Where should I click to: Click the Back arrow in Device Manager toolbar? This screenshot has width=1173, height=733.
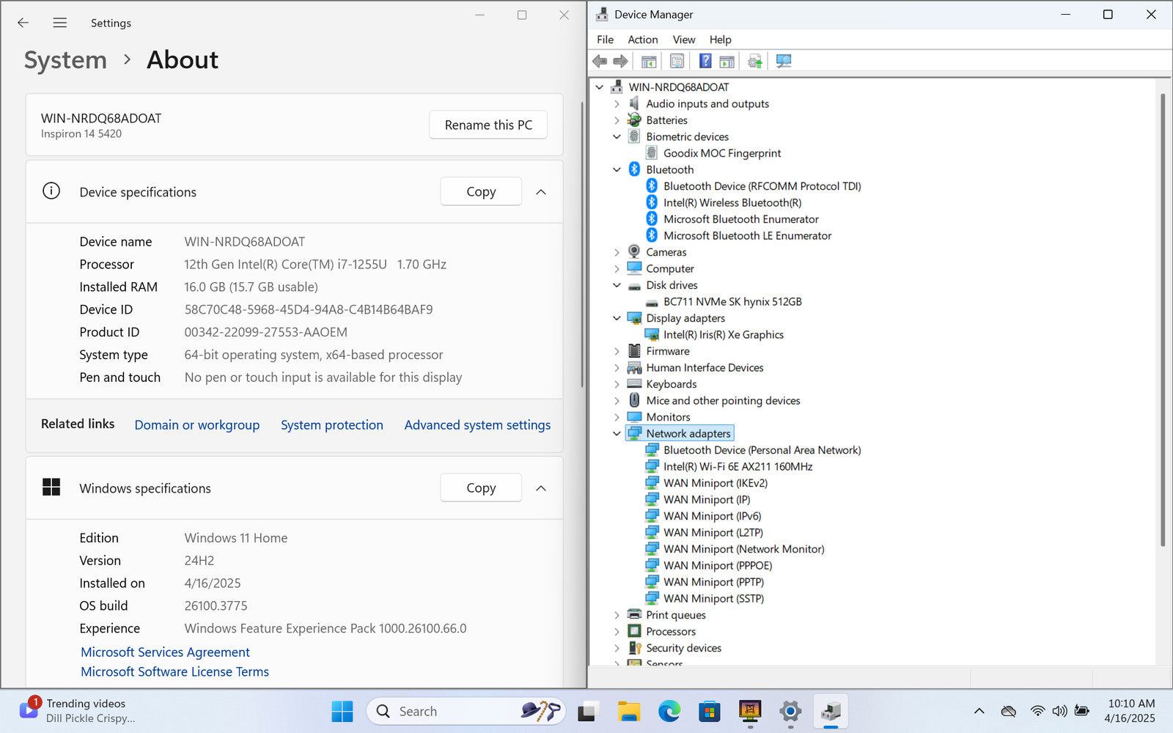coord(600,61)
